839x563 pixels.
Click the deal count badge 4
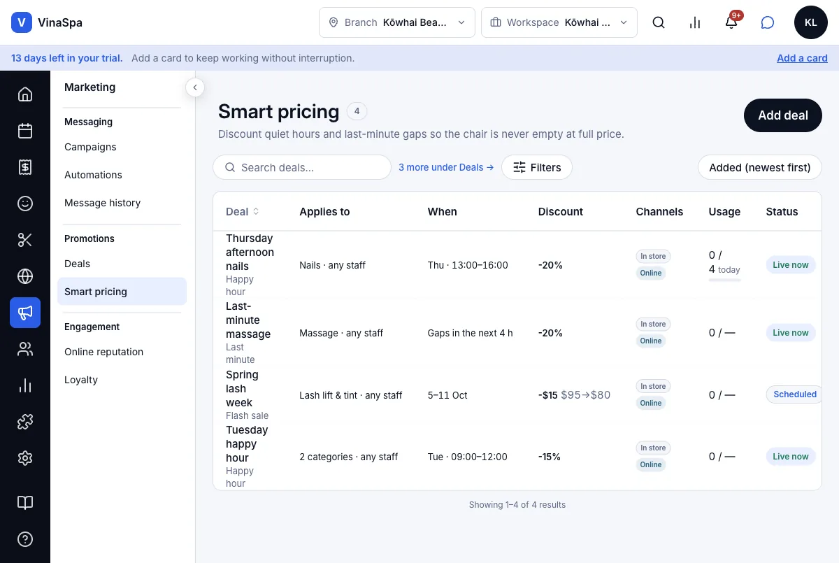(357, 111)
